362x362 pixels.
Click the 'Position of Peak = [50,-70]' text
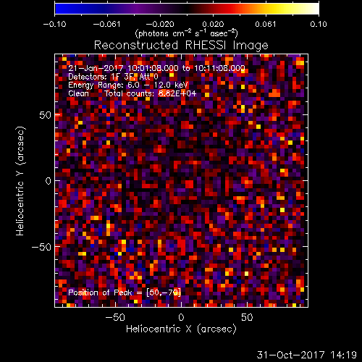[x=125, y=292]
